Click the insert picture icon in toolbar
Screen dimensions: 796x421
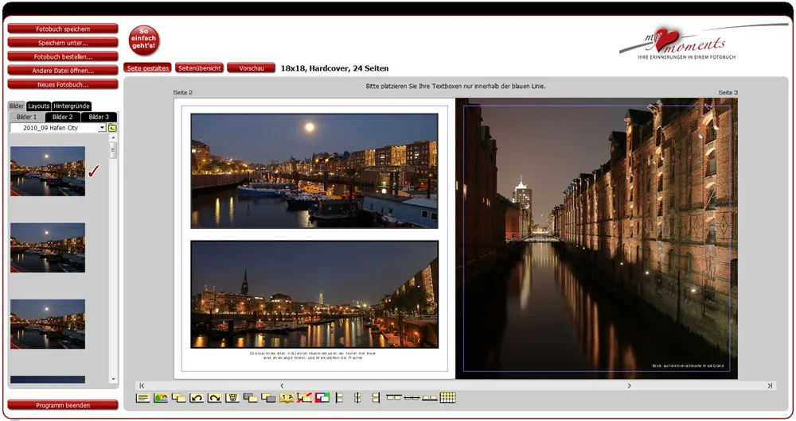point(161,398)
